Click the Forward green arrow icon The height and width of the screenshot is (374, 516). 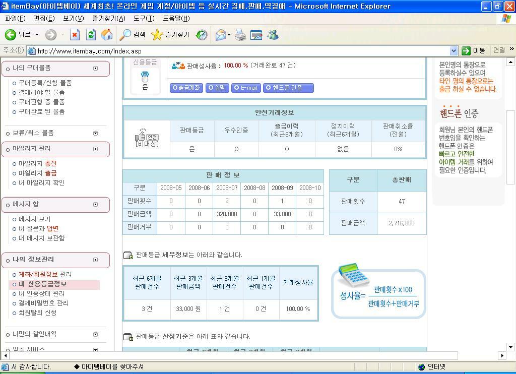pos(51,35)
